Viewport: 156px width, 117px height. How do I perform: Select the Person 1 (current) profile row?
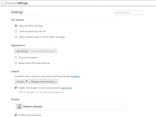[70, 106]
